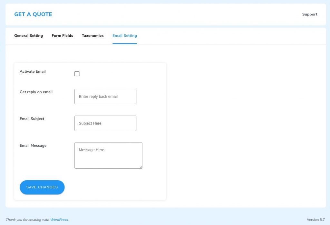Click the Email Message label
330x225 pixels.
click(x=33, y=145)
